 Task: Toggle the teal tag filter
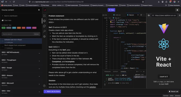click(x=14, y=28)
